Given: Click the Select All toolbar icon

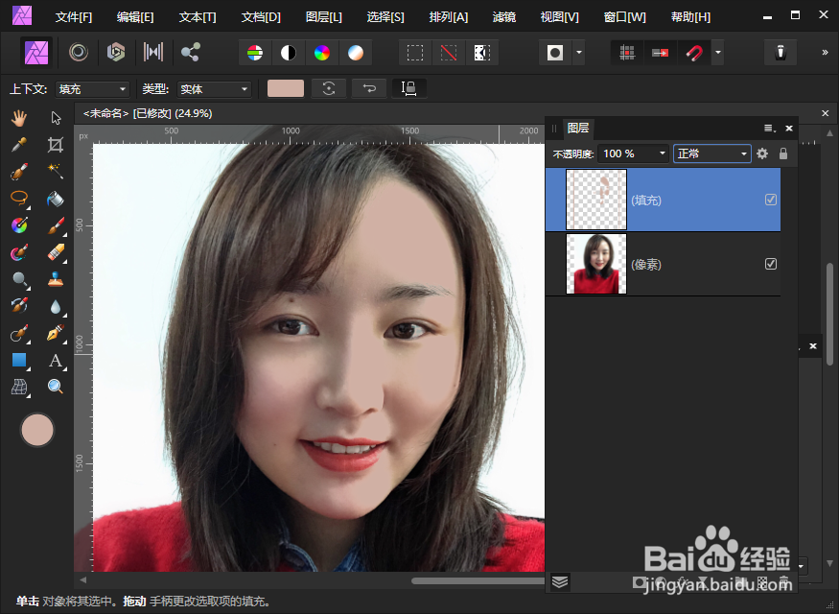Looking at the screenshot, I should [x=415, y=53].
